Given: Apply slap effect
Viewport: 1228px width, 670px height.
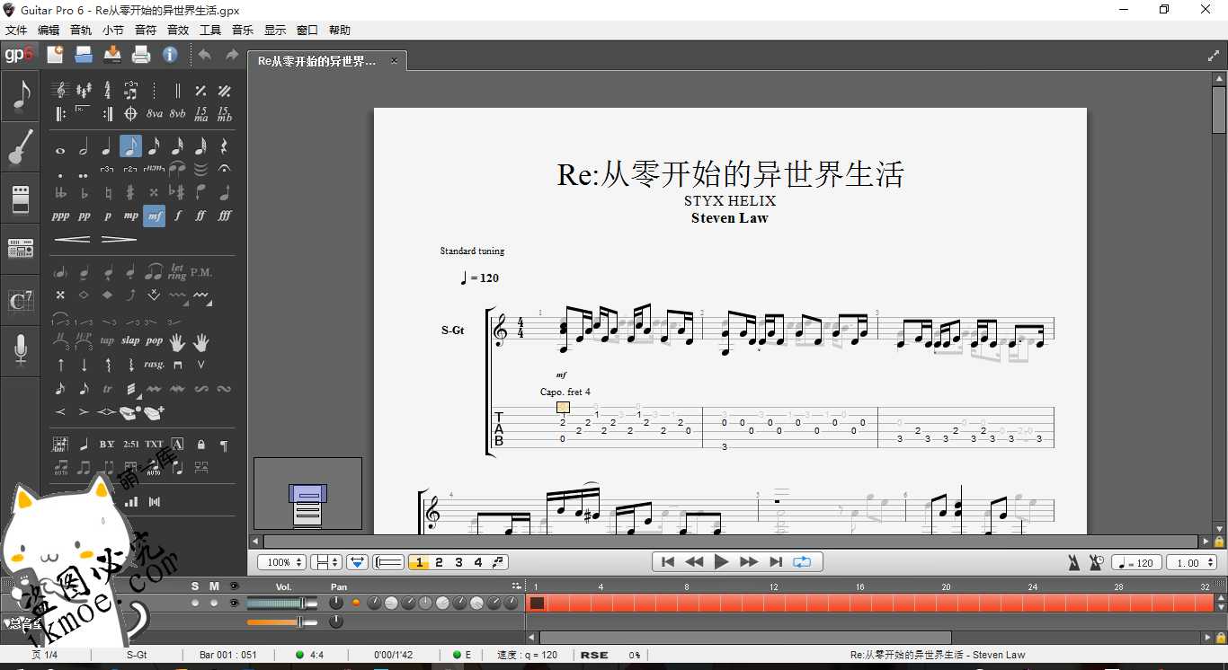Looking at the screenshot, I should pos(130,340).
